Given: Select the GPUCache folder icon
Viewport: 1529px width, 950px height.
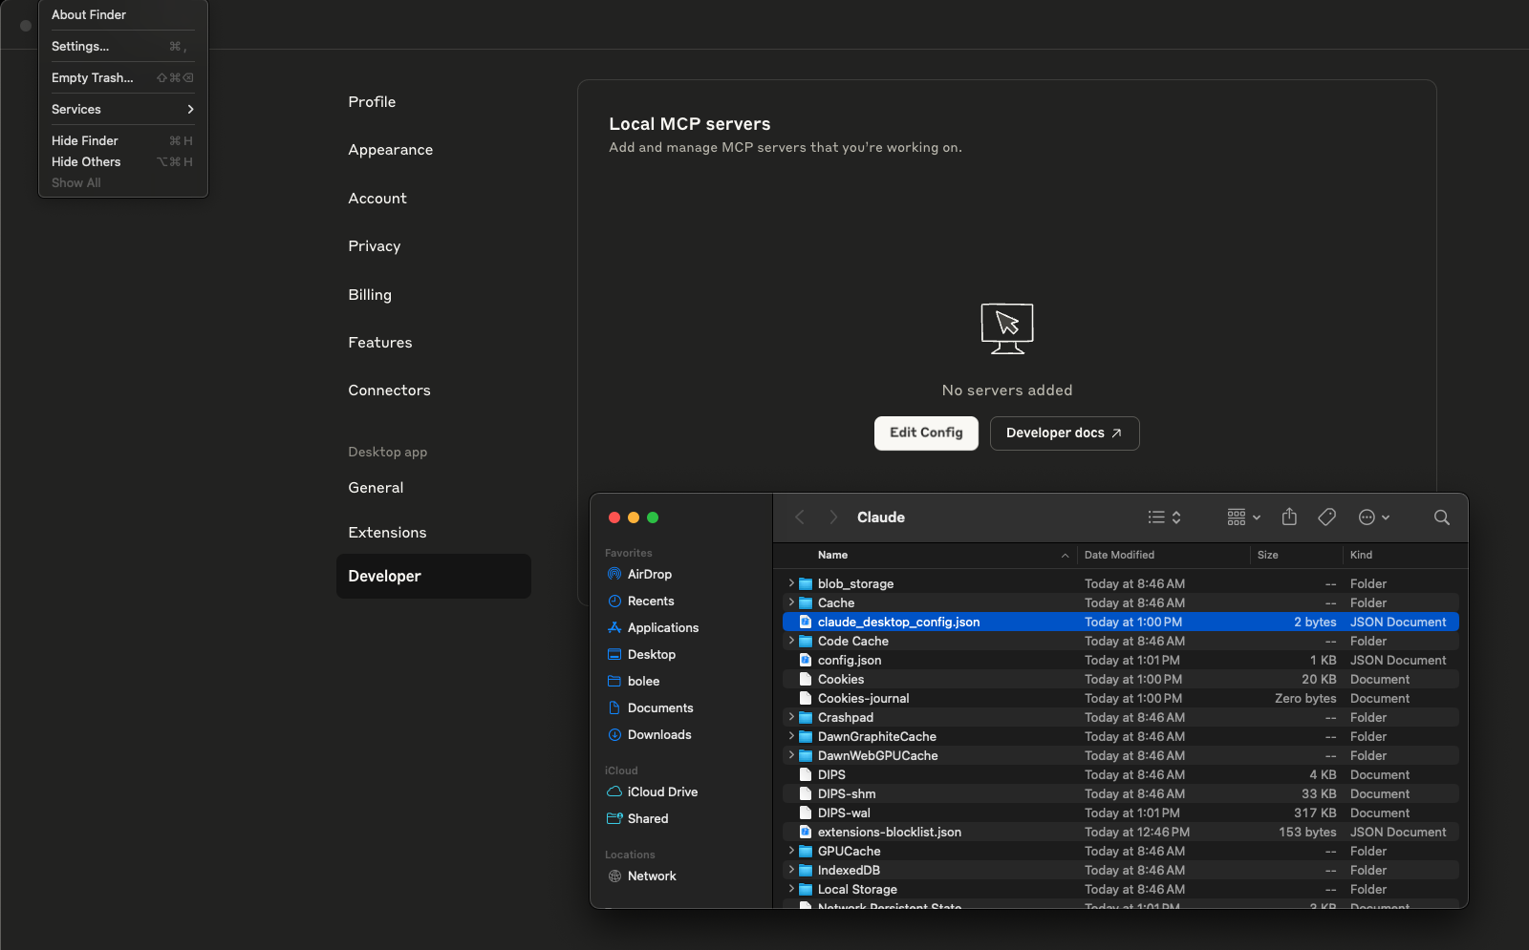Looking at the screenshot, I should 806,851.
